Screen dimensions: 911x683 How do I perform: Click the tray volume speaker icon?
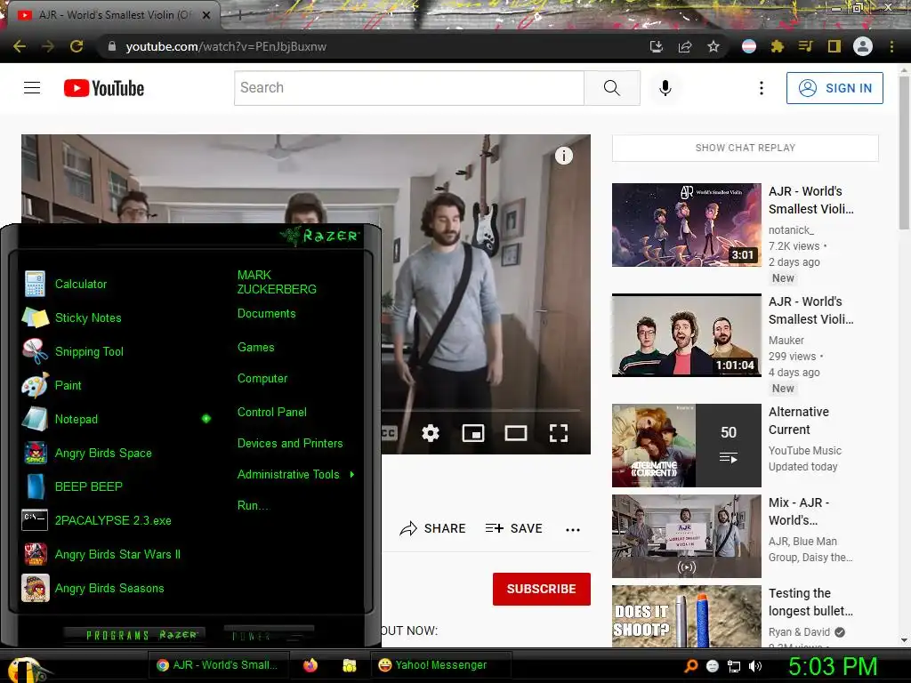click(755, 666)
